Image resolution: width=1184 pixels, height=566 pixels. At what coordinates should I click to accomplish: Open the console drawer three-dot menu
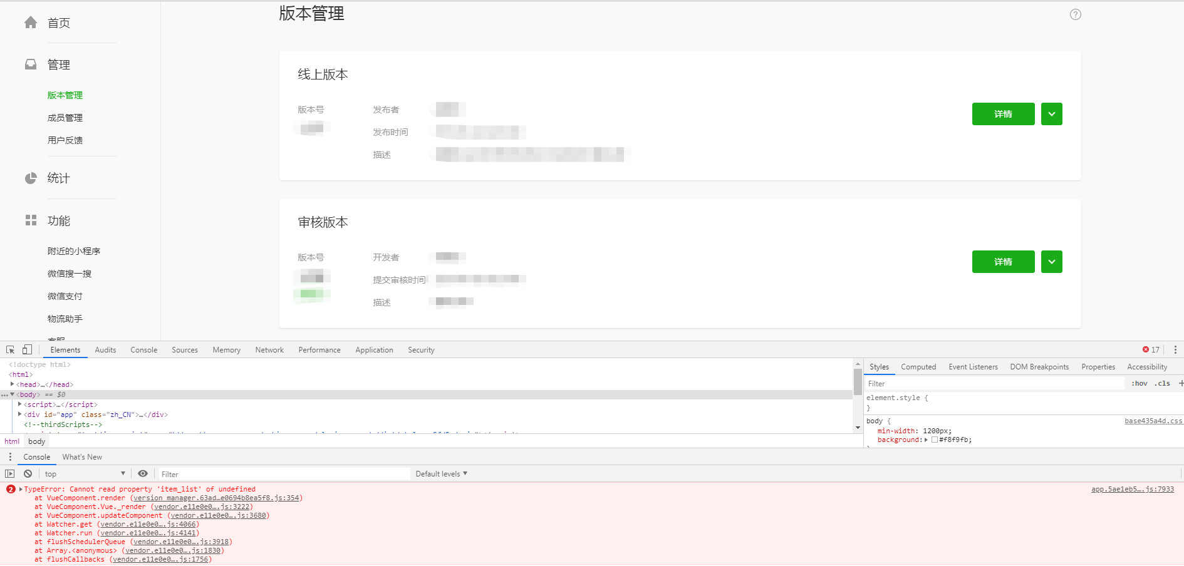pyautogui.click(x=10, y=457)
